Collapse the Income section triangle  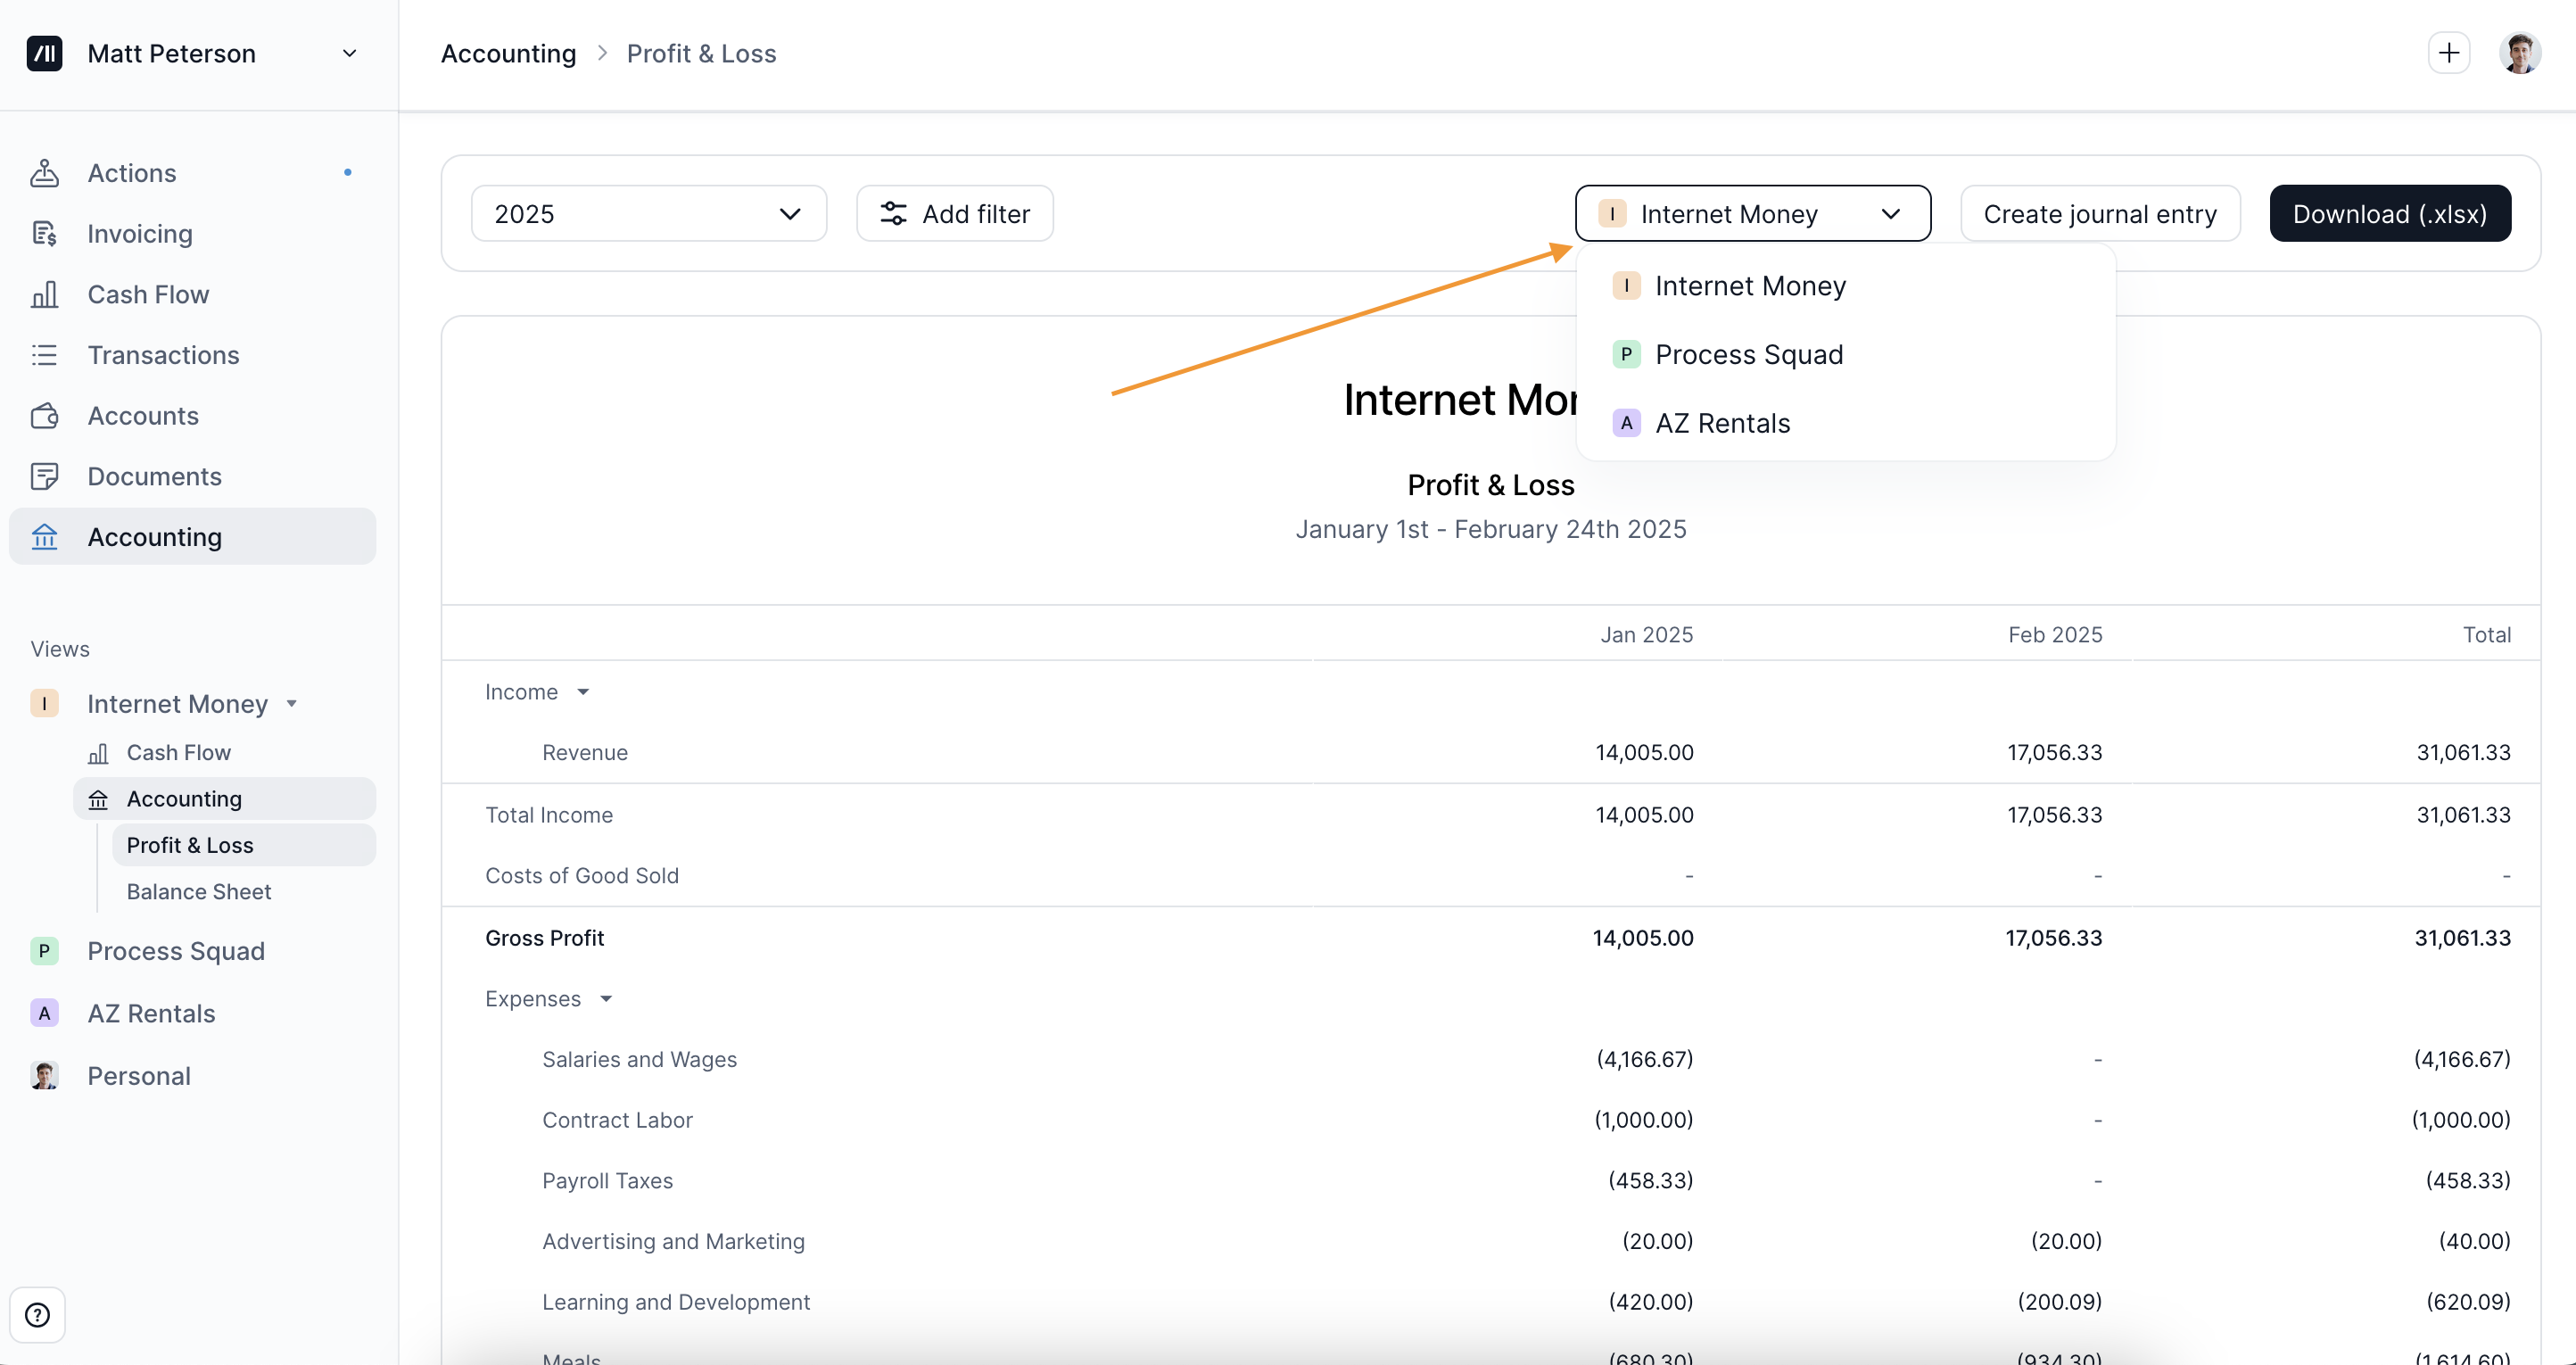583,692
